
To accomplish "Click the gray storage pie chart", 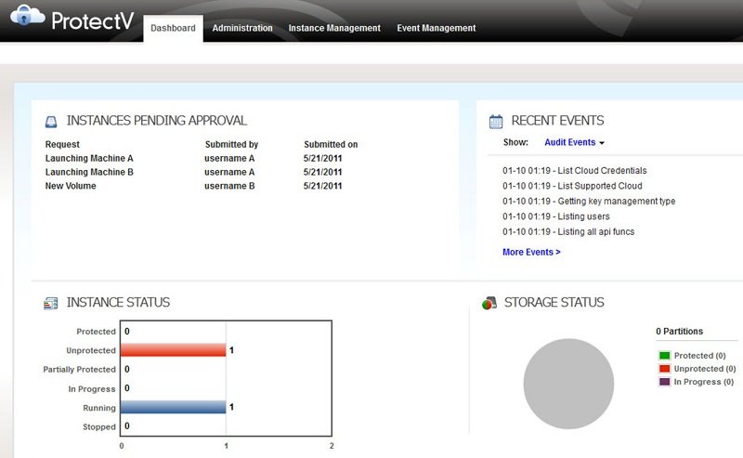I will pos(568,384).
